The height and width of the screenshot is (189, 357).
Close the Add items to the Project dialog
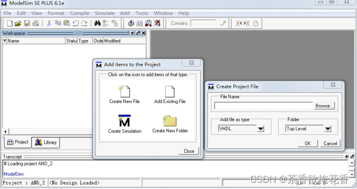pyautogui.click(x=191, y=63)
